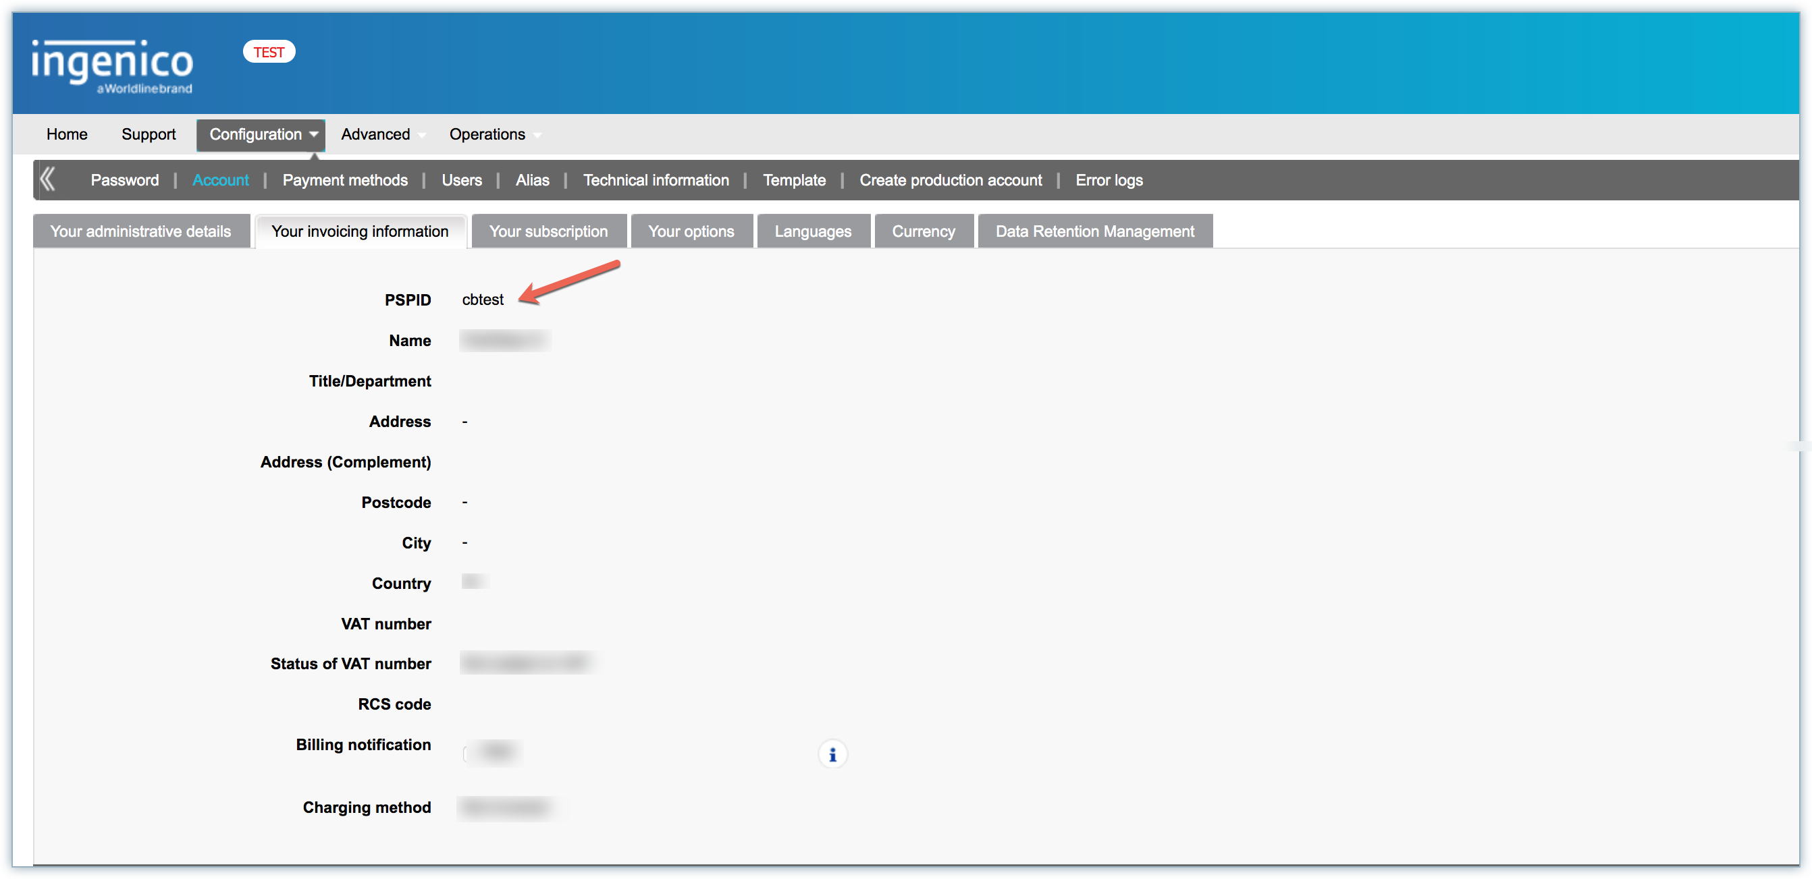Expand the Advanced menu arrow
Viewport: 1812px width, 879px height.
pyautogui.click(x=422, y=135)
